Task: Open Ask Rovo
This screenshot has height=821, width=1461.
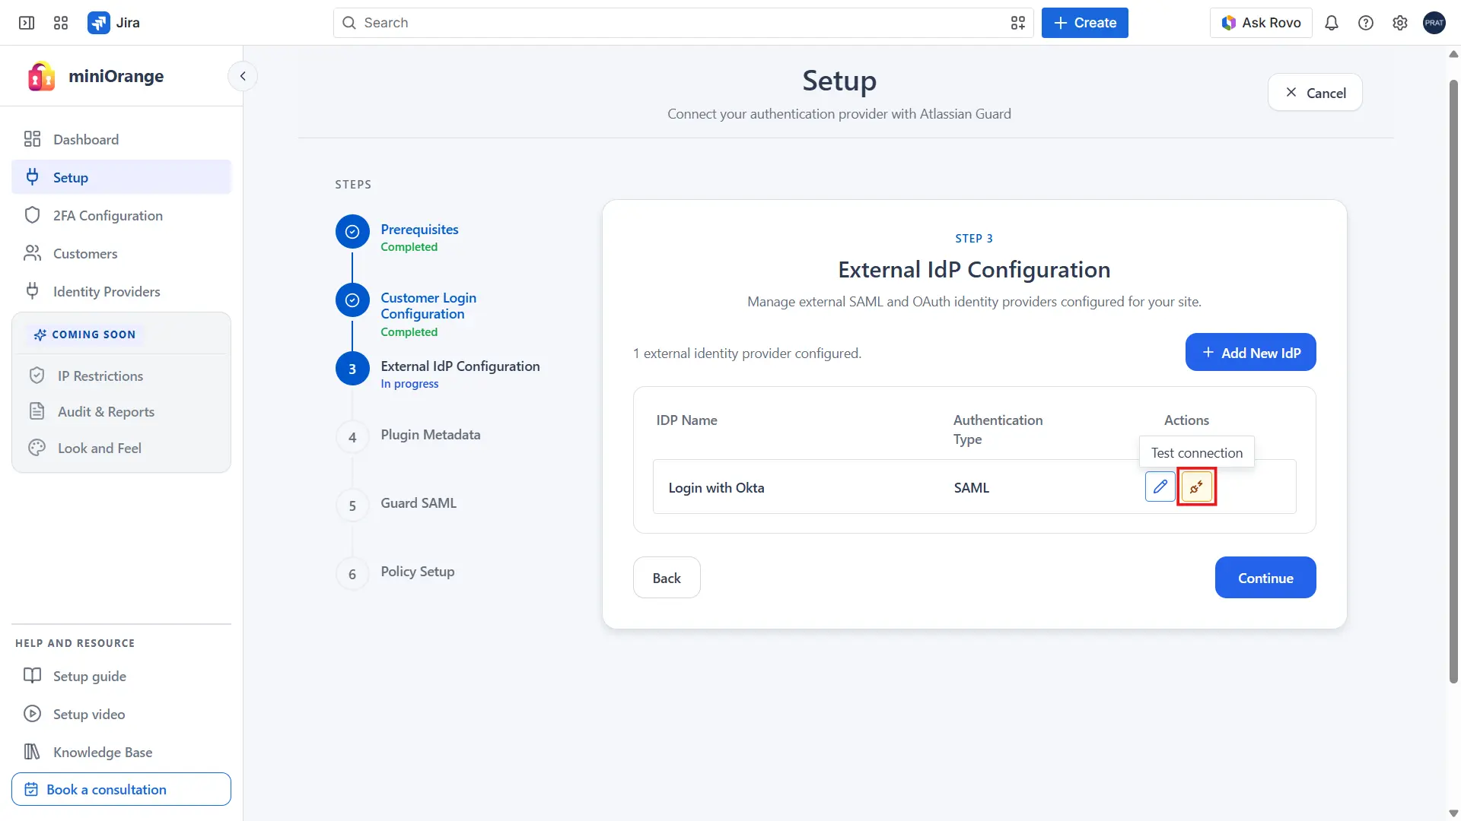Action: tap(1261, 23)
